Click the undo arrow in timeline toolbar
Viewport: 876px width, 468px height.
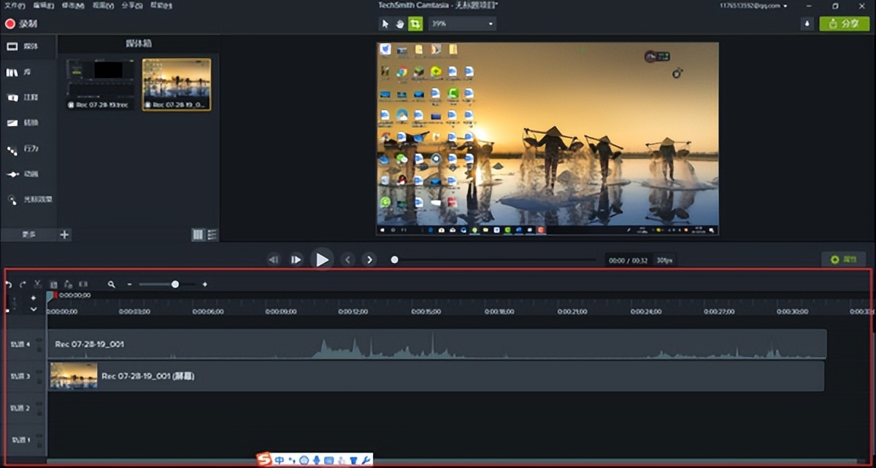pyautogui.click(x=9, y=284)
